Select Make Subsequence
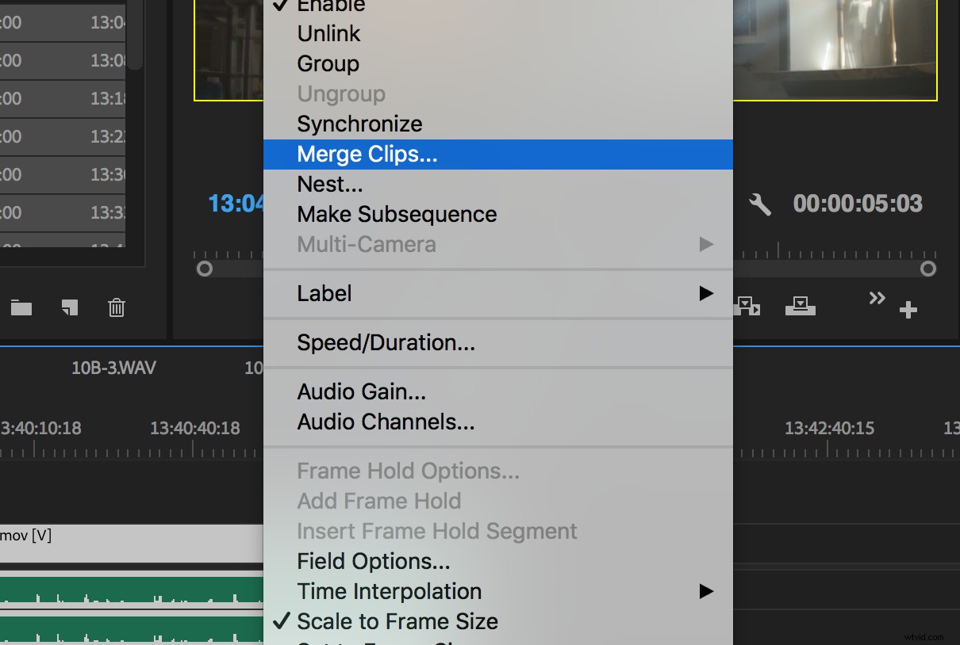Screen dimensions: 960x645 (397, 214)
